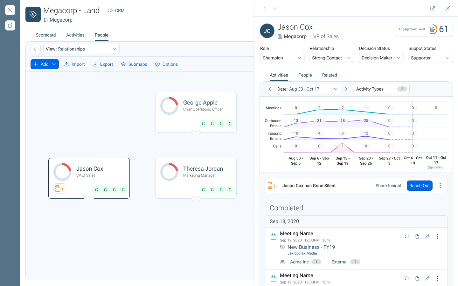Screen dimensions: 458x286
Task: Expand the handle below the Jason Cox card
Action: [x=89, y=199]
